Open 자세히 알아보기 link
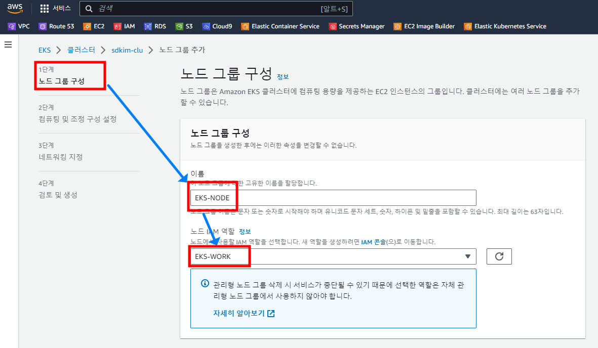 click(x=238, y=313)
